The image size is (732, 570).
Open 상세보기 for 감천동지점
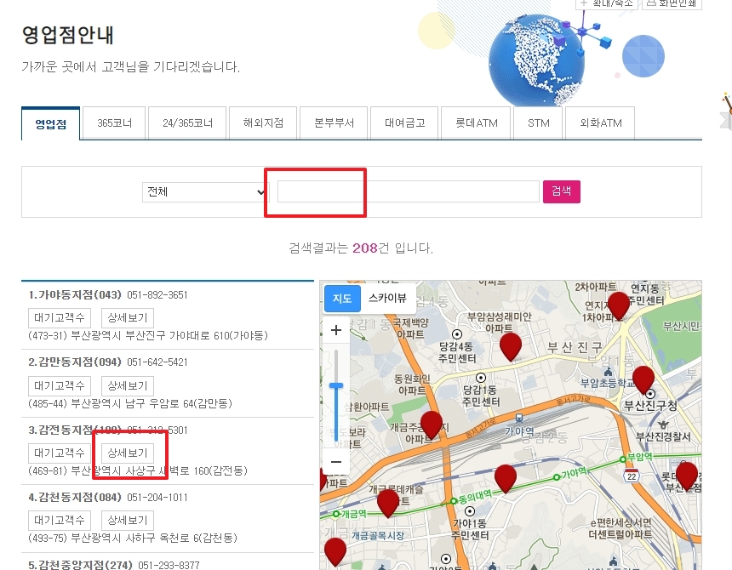(x=128, y=520)
